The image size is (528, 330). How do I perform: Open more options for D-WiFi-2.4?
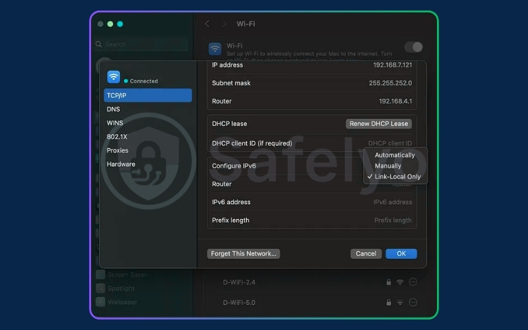(413, 282)
